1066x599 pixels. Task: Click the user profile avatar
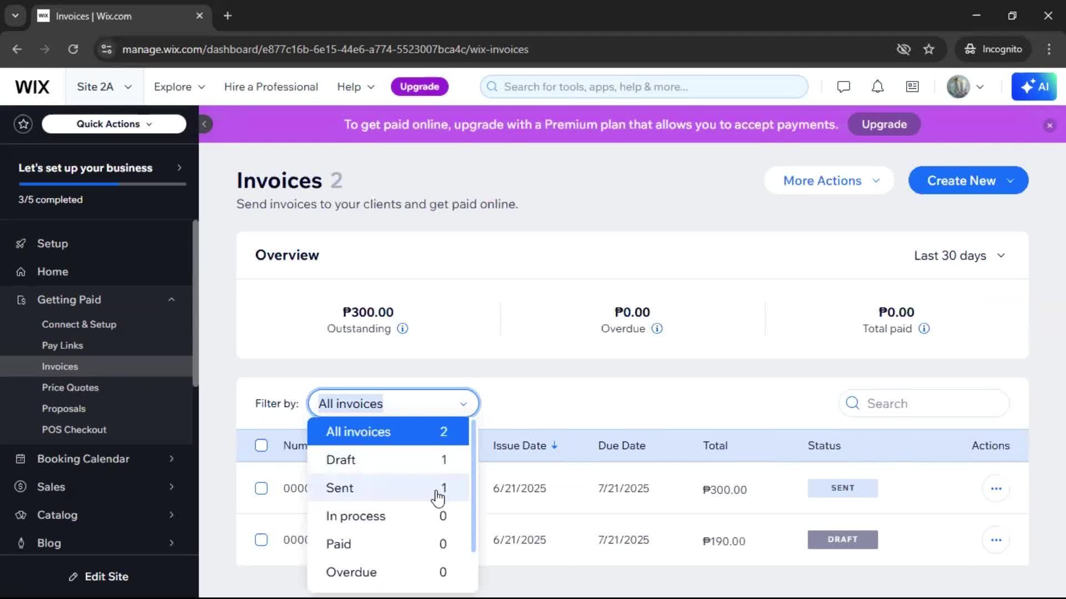(x=958, y=87)
